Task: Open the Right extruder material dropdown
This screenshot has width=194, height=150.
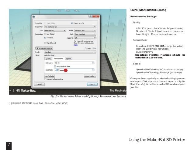Action: [85, 30]
